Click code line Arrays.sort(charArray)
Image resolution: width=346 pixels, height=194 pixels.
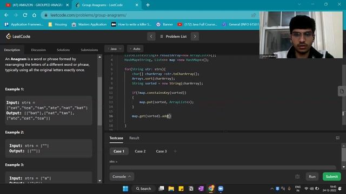coord(154,79)
